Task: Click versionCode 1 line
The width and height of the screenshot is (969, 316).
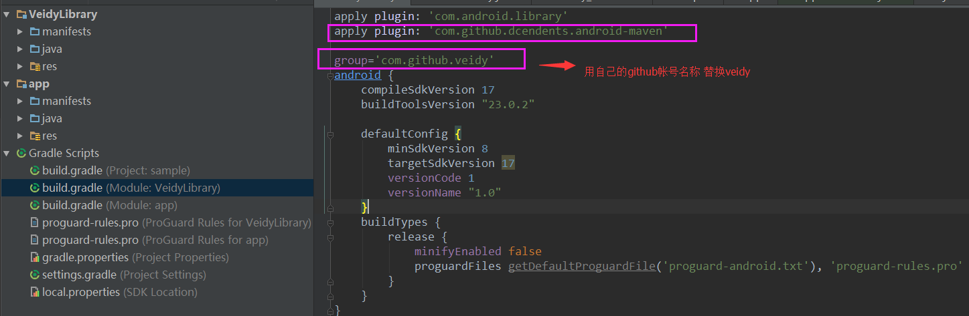Action: click(x=431, y=178)
